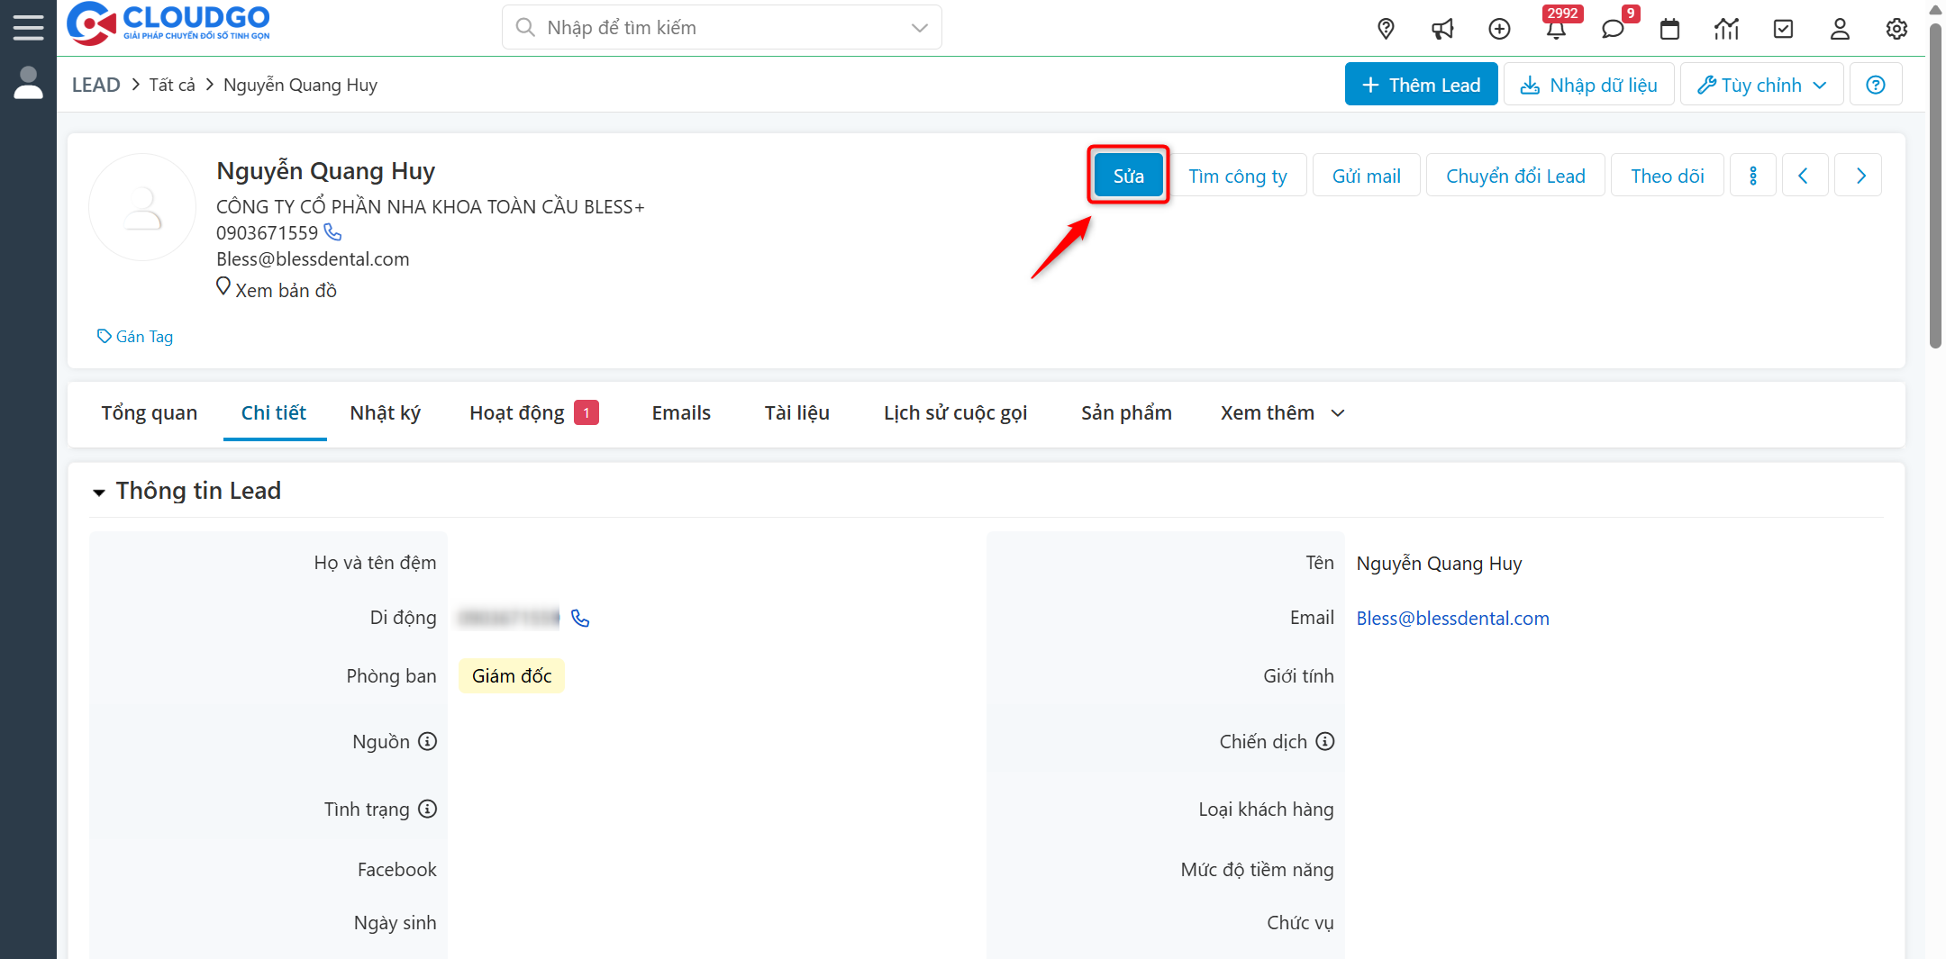Open notifications via the bell icon
This screenshot has height=959, width=1946.
[1558, 28]
